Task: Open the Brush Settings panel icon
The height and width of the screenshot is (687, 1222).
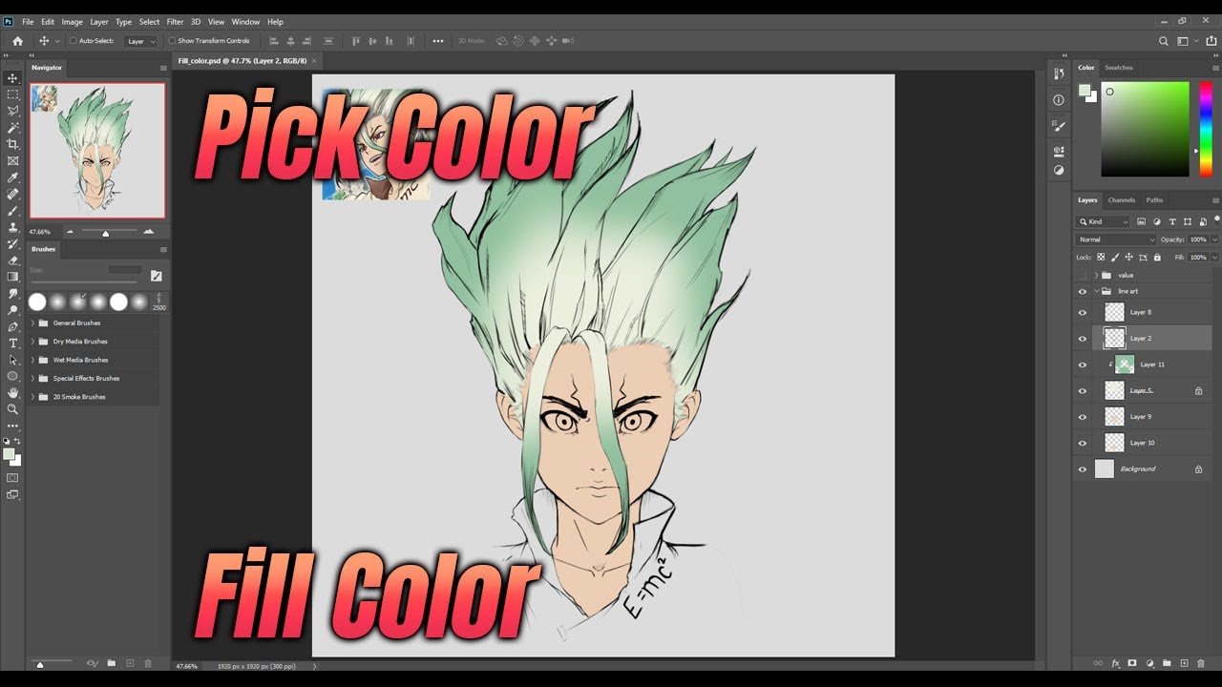Action: point(1059,125)
